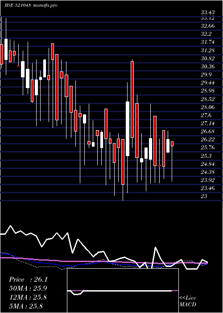Screen dimensions: 223x313
Task: Click the 26.68 price axis label
Action: [x=208, y=131]
